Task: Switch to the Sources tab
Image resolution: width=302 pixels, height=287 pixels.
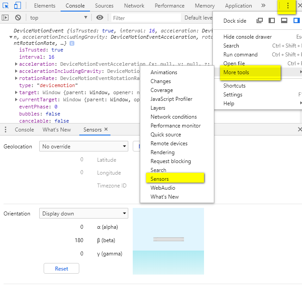Action: point(104,6)
